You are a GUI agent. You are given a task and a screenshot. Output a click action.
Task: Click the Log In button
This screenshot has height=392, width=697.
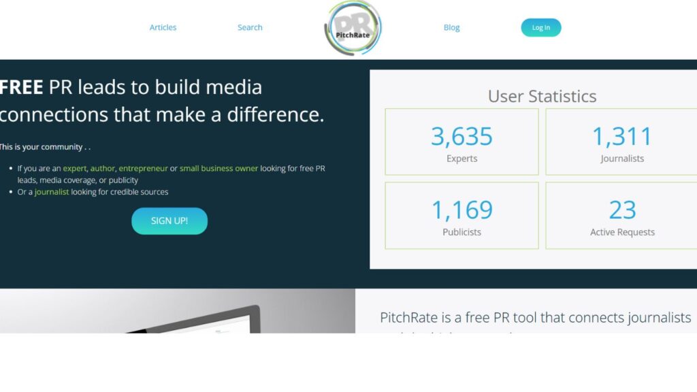pos(540,27)
